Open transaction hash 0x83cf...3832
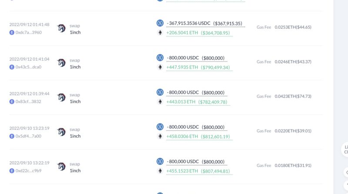Image resolution: width=348 pixels, height=194 pixels. coord(28,102)
